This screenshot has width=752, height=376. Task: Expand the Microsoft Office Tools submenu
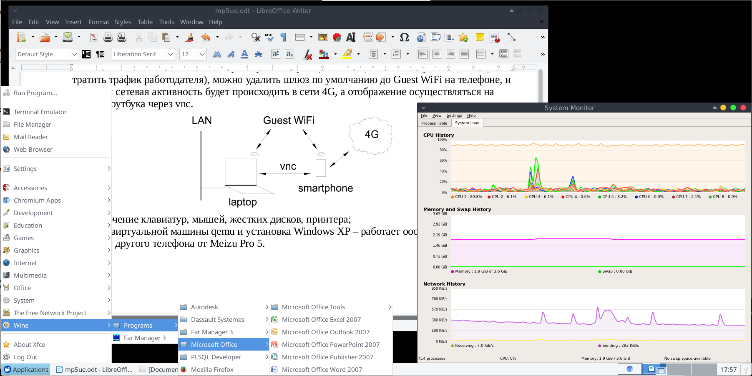tap(331, 307)
